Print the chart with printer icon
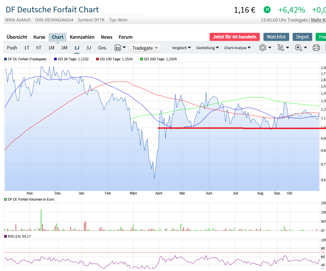Screen dimensions: 326x271 click(x=316, y=48)
